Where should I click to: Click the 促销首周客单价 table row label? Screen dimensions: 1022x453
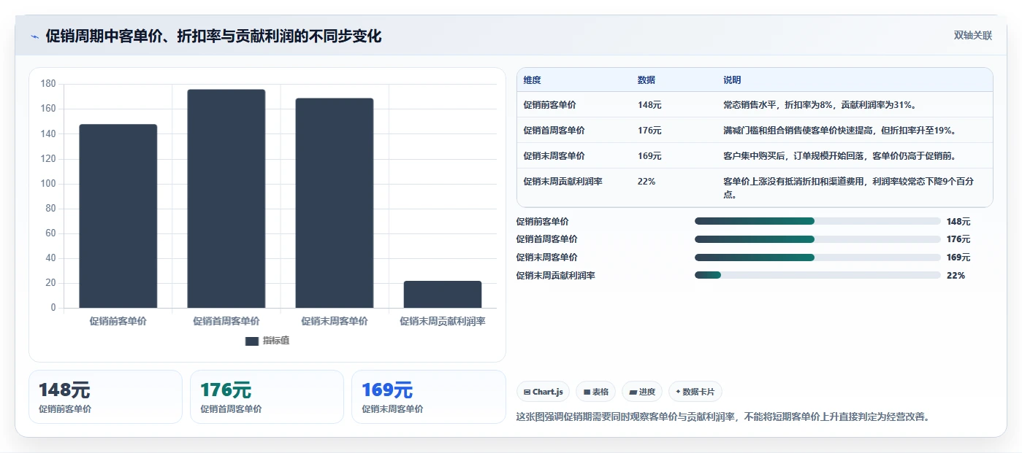click(554, 131)
